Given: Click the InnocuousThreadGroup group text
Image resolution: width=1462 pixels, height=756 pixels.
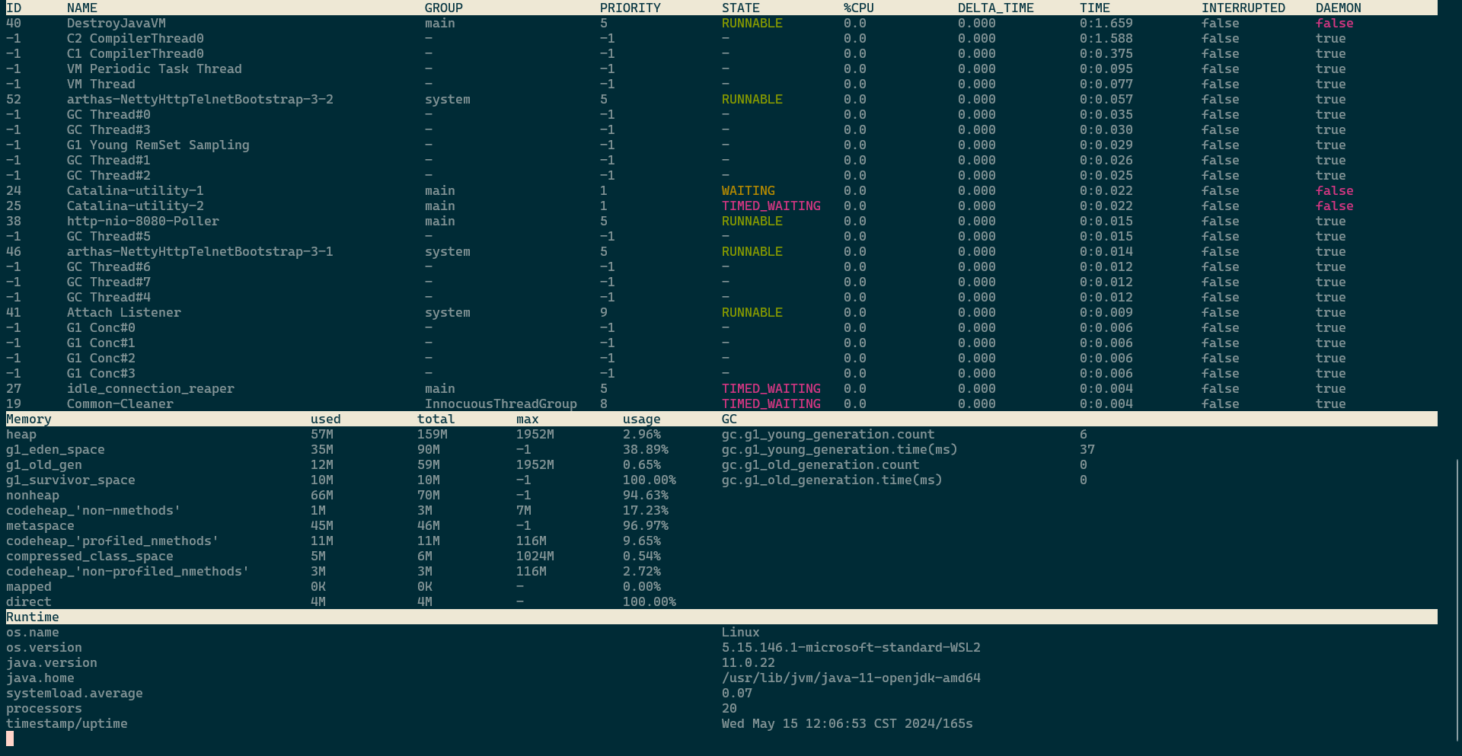Looking at the screenshot, I should point(500,404).
